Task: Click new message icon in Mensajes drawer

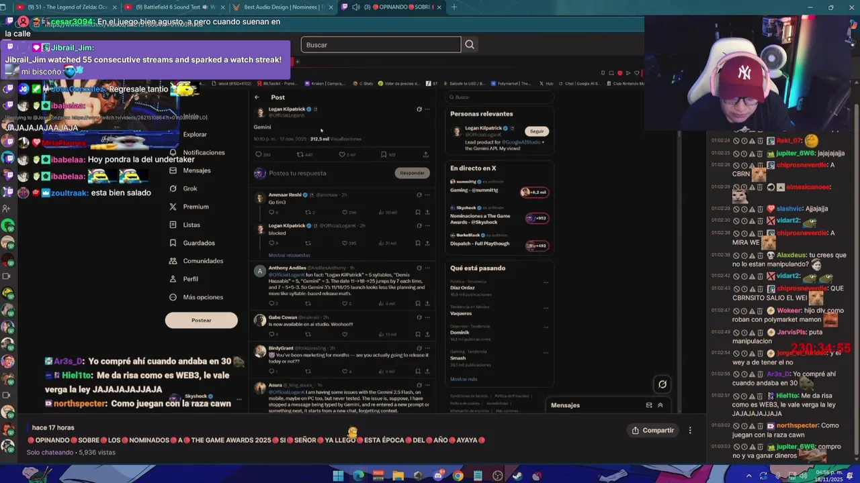Action: pyautogui.click(x=649, y=405)
